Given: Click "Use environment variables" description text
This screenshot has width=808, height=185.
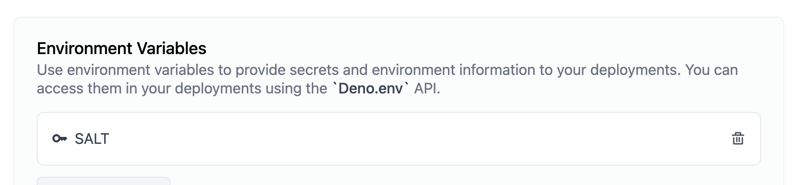Looking at the screenshot, I should (126, 70).
